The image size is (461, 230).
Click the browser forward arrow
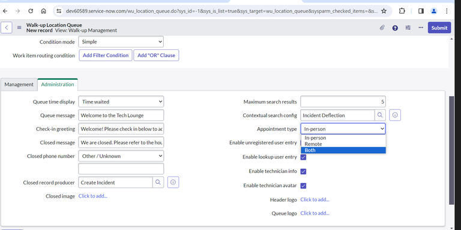17,11
